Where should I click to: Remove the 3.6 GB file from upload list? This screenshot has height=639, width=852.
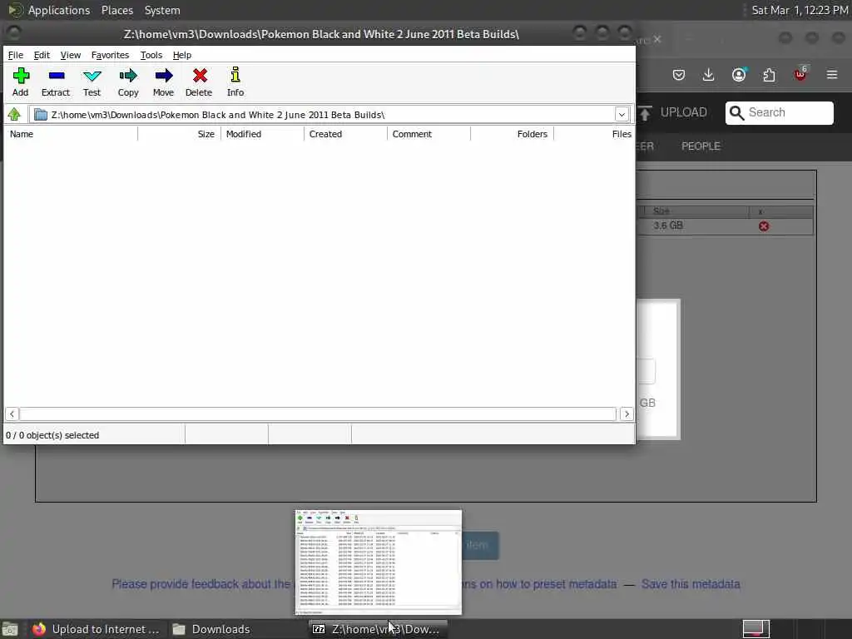click(764, 226)
